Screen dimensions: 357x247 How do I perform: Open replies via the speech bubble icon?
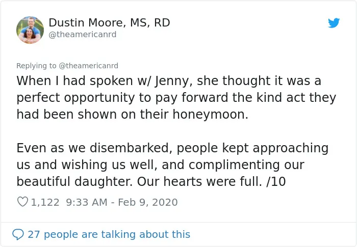pyautogui.click(x=18, y=234)
